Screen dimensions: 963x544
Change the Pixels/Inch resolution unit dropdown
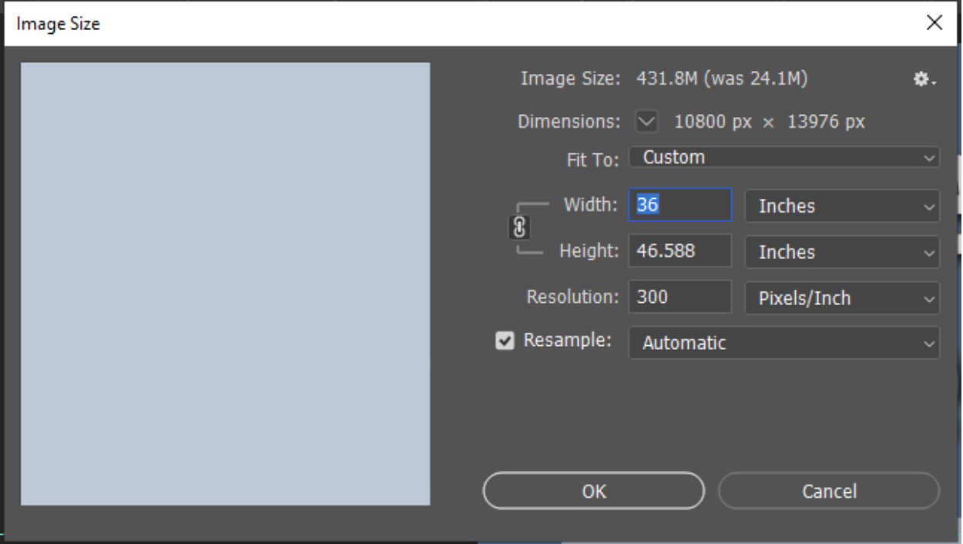click(x=842, y=298)
